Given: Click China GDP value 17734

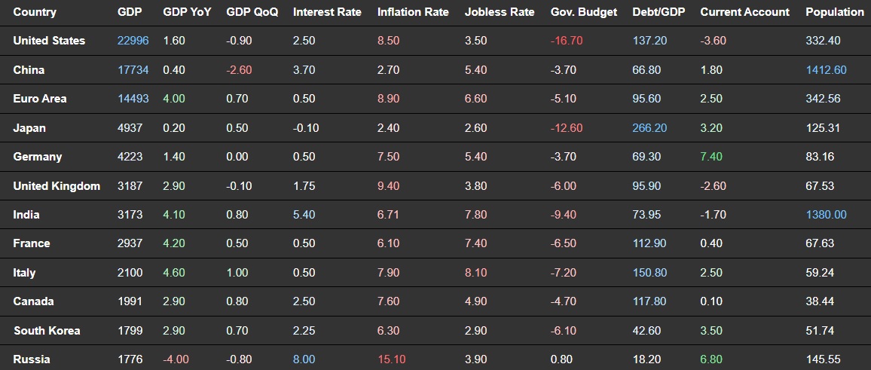Looking at the screenshot, I should pyautogui.click(x=133, y=70).
